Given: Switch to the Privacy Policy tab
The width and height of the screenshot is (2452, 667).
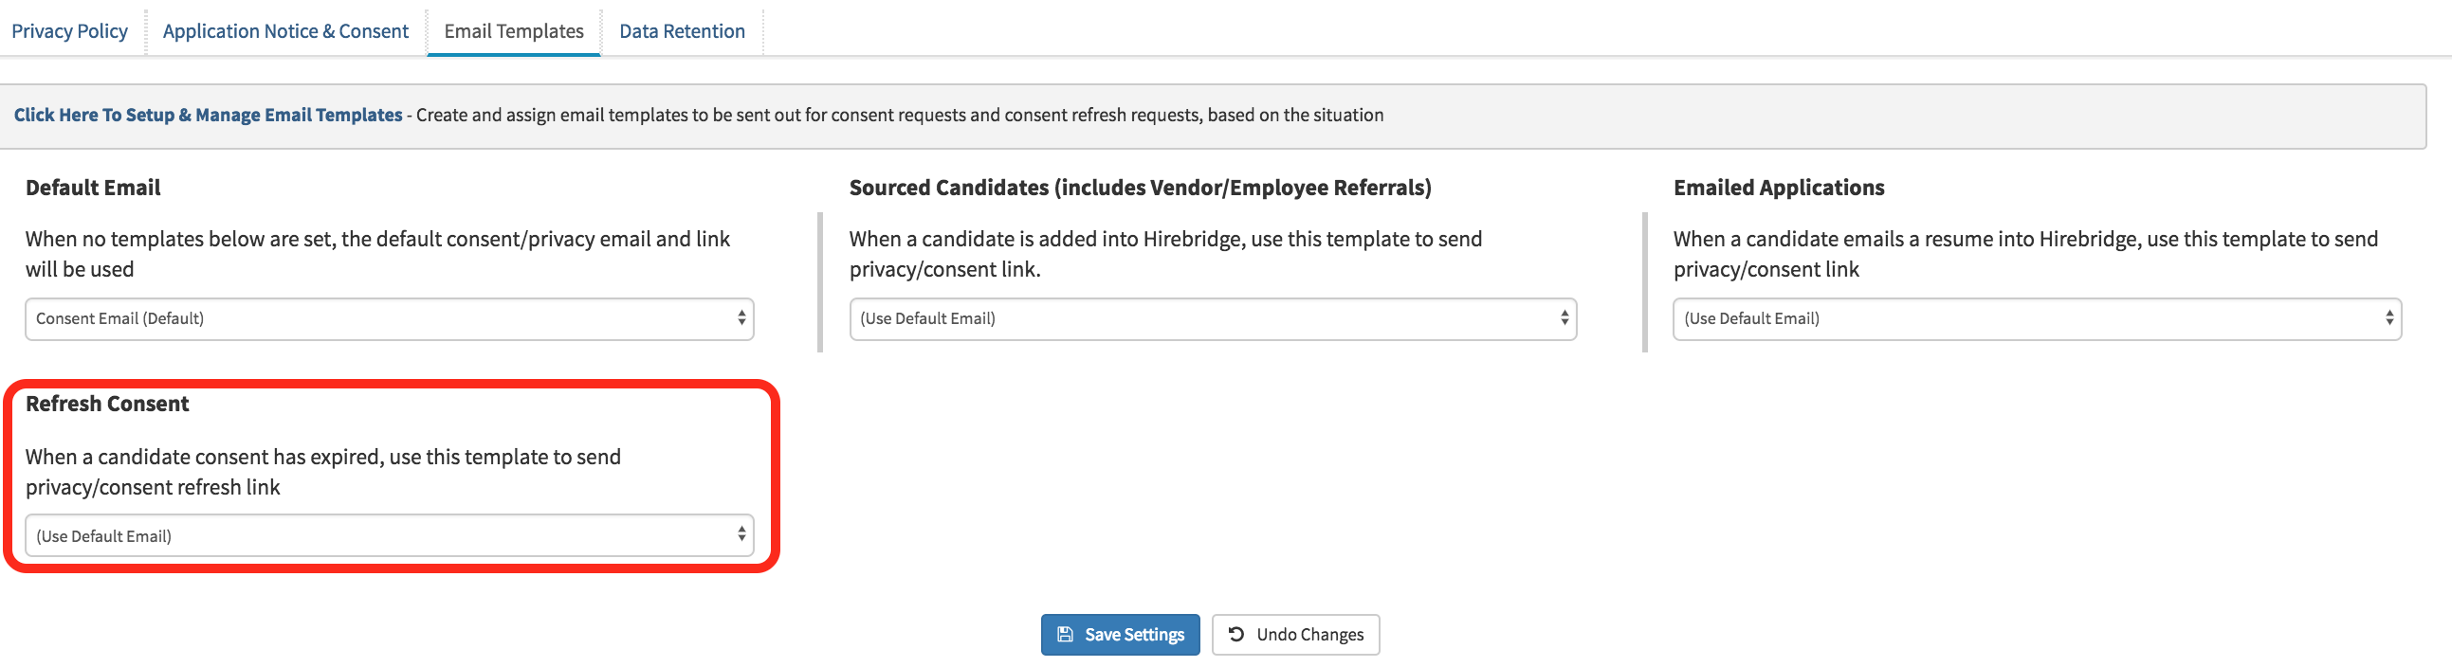Looking at the screenshot, I should pyautogui.click(x=69, y=29).
